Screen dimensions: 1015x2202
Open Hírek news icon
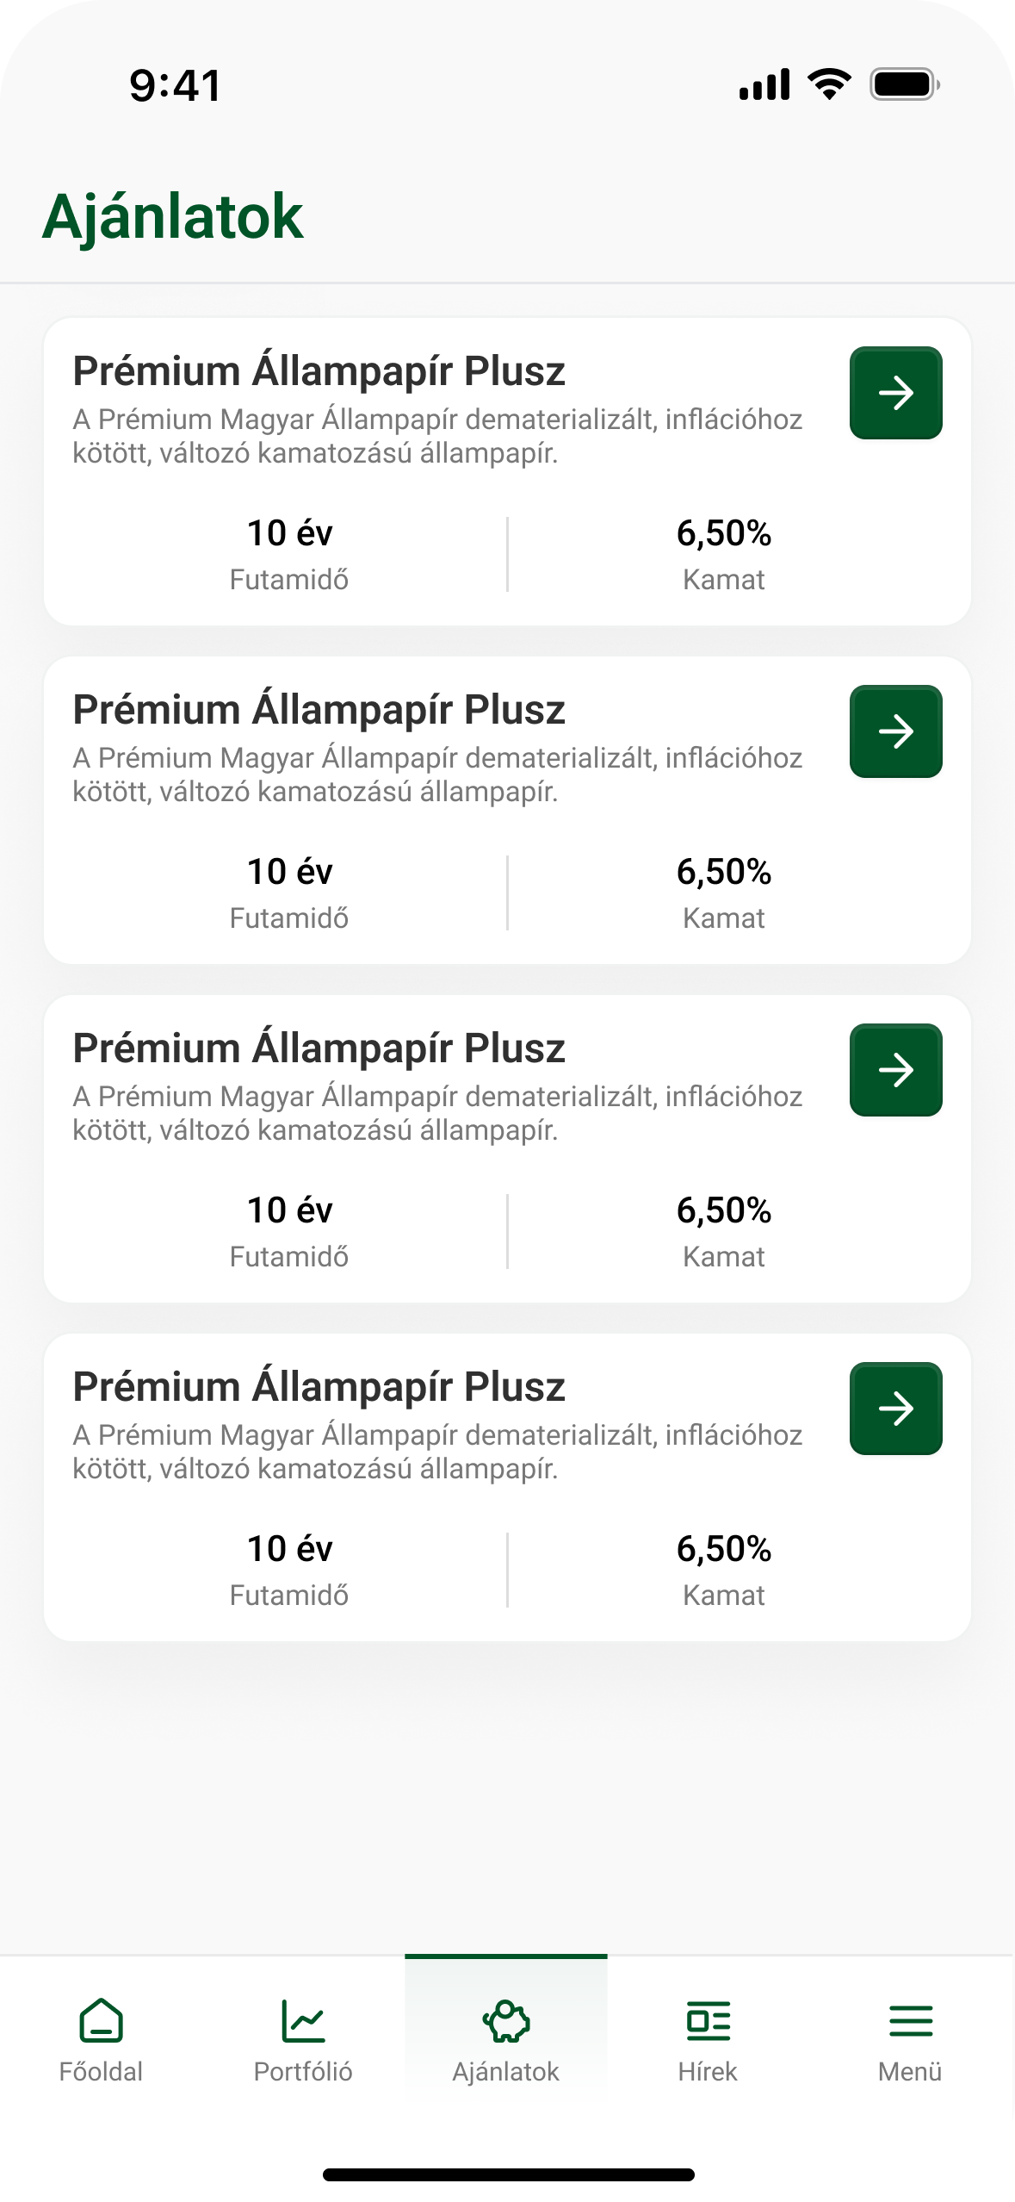(x=708, y=2020)
